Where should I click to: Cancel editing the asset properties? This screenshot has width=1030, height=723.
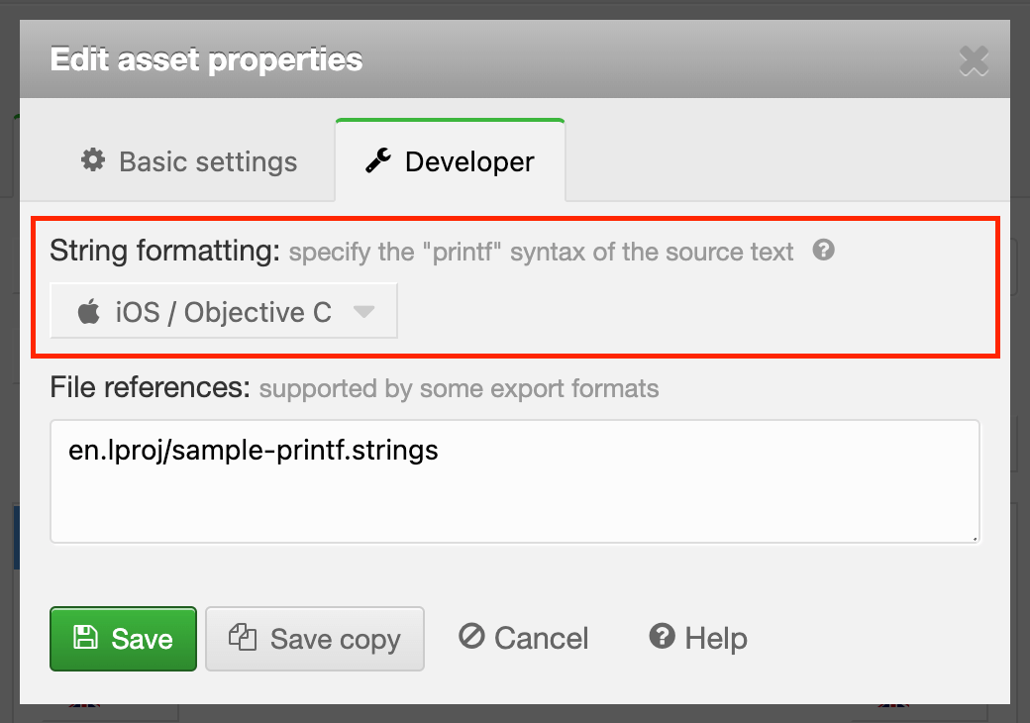tap(524, 639)
